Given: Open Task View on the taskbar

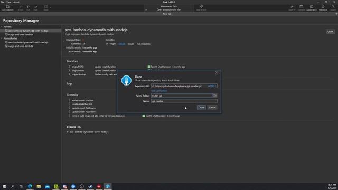Looking at the screenshot, I should (21, 186).
